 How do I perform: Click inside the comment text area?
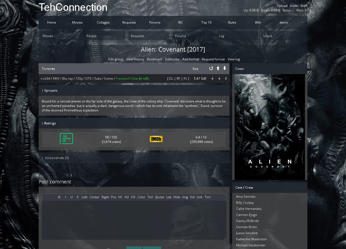tap(134, 220)
